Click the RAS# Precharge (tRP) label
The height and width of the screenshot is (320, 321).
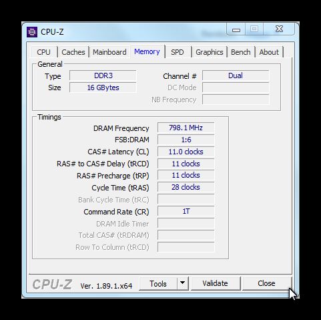pos(113,176)
